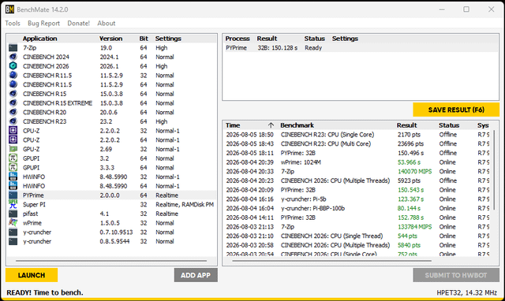Click the LAUNCH button
Viewport: 505px width, 301px height.
[x=32, y=275]
